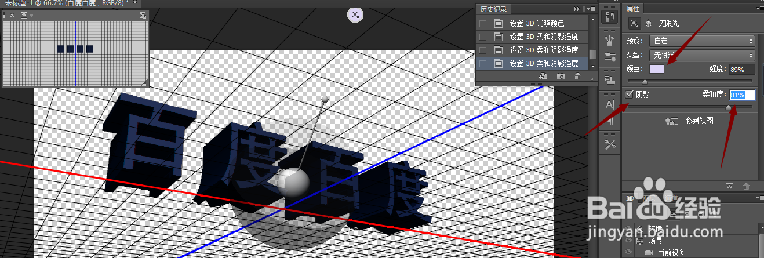Switch to the 历史记录 tab
This screenshot has width=764, height=258.
tap(494, 9)
